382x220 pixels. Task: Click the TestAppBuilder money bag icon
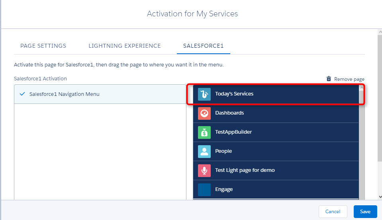(x=204, y=132)
